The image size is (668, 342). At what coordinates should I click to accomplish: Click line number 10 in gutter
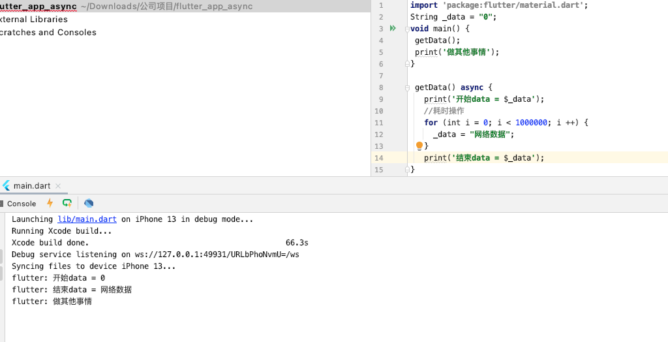pyautogui.click(x=379, y=111)
